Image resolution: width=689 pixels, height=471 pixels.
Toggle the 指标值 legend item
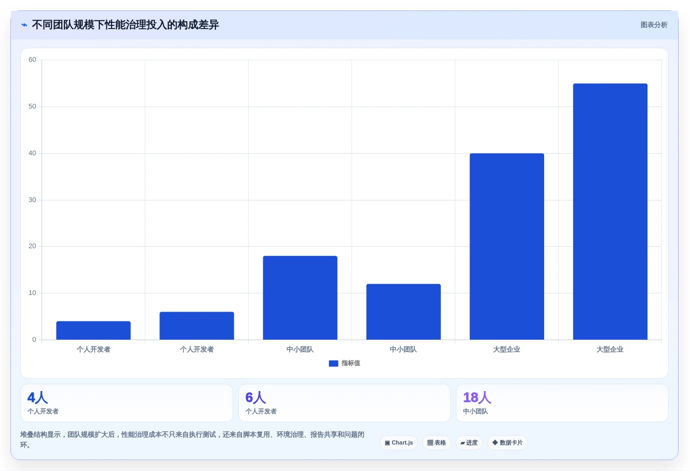tap(344, 364)
